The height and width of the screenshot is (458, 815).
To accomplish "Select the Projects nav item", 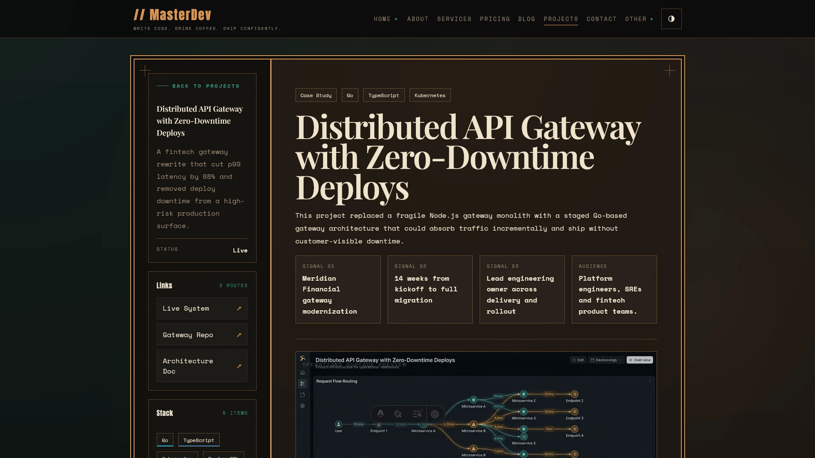I will [561, 19].
